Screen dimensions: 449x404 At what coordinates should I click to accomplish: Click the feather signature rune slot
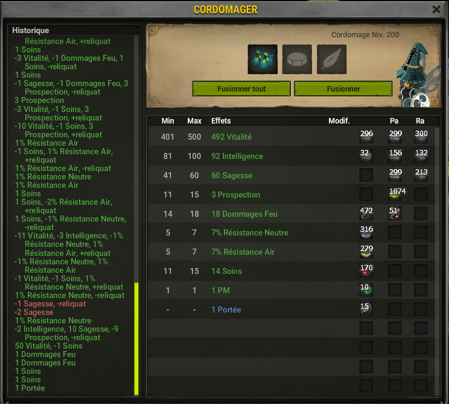[x=331, y=59]
